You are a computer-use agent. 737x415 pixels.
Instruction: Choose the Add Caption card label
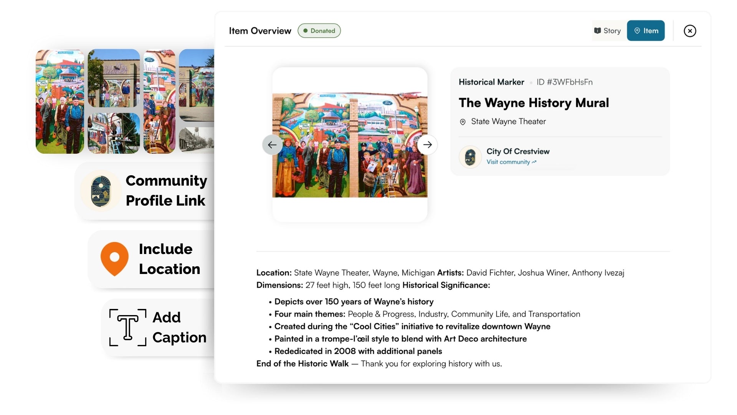(x=179, y=327)
